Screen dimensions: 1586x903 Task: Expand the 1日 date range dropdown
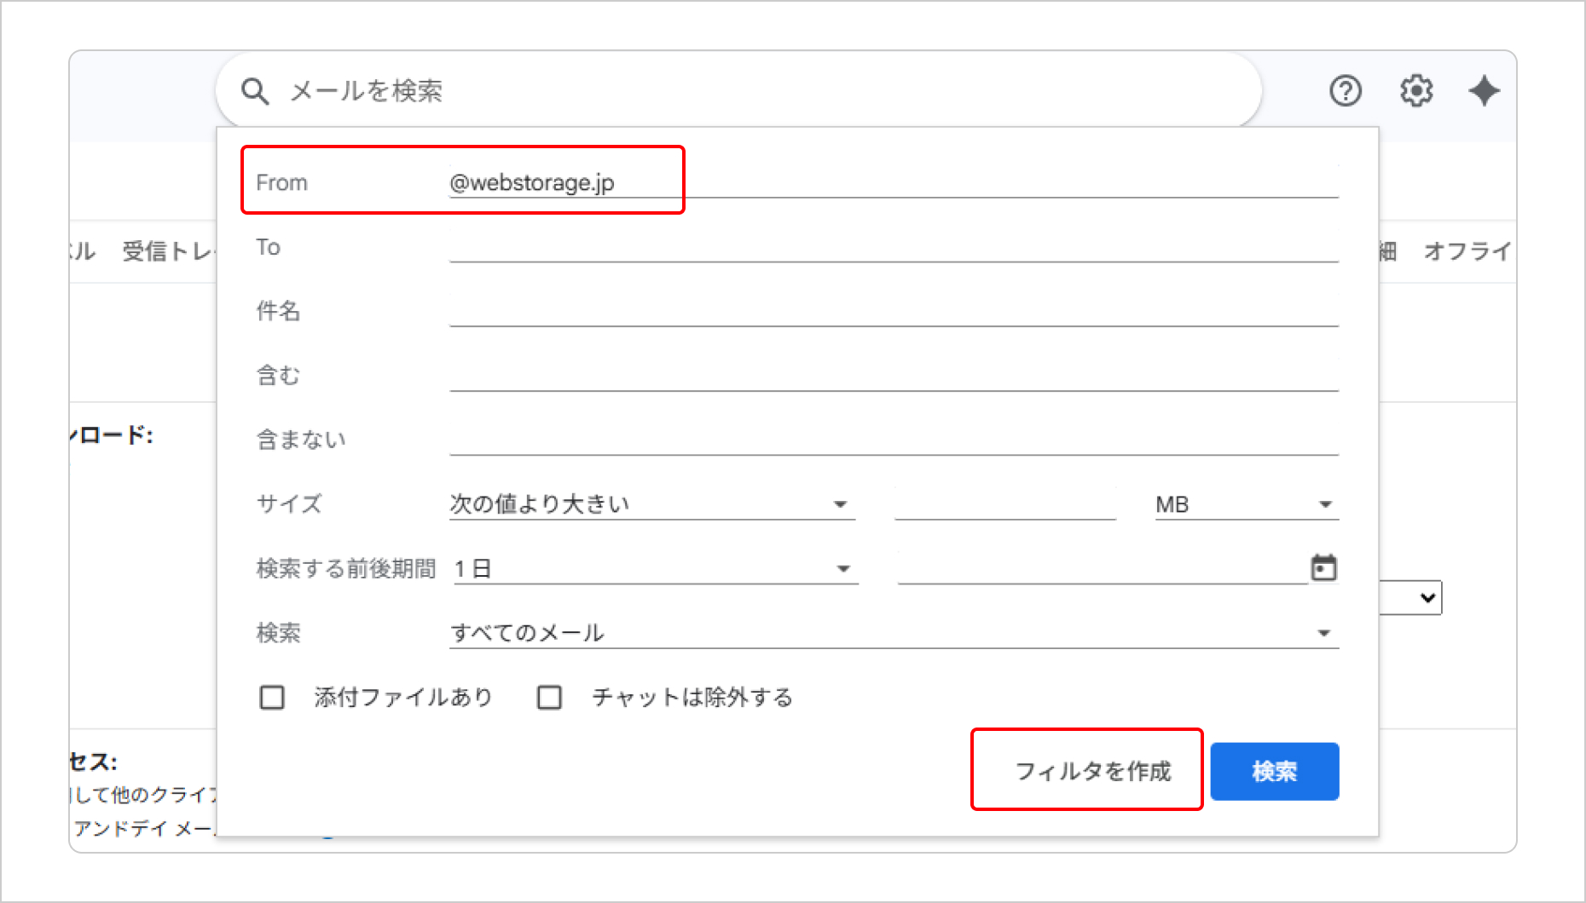[x=654, y=568]
